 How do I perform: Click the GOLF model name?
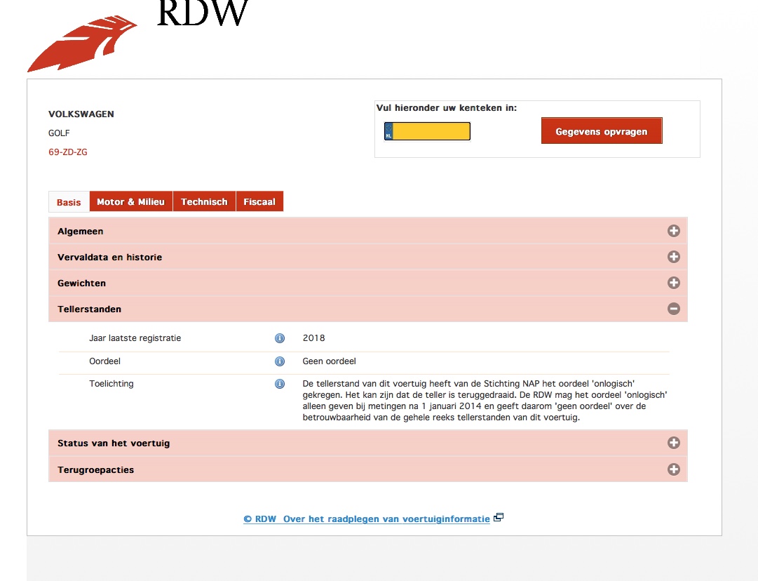(x=59, y=133)
